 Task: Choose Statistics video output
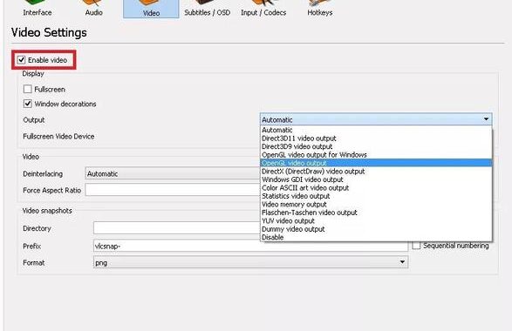pyautogui.click(x=376, y=196)
